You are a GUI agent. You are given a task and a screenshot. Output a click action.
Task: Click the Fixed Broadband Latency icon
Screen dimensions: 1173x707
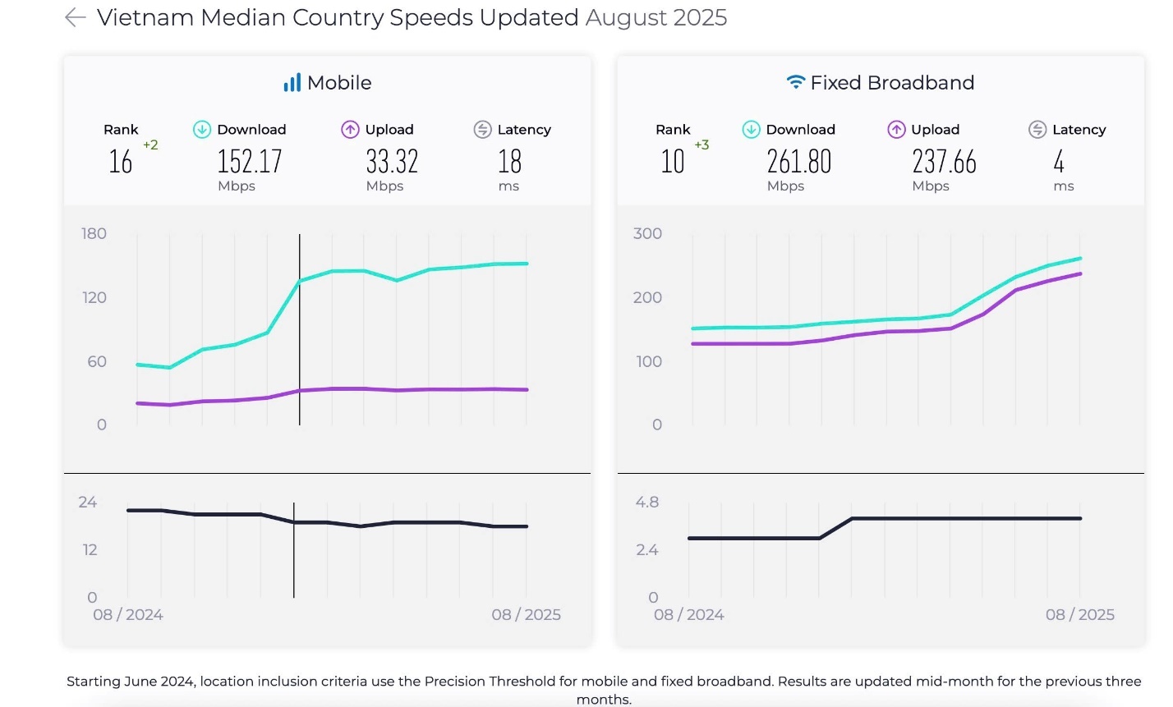1037,130
